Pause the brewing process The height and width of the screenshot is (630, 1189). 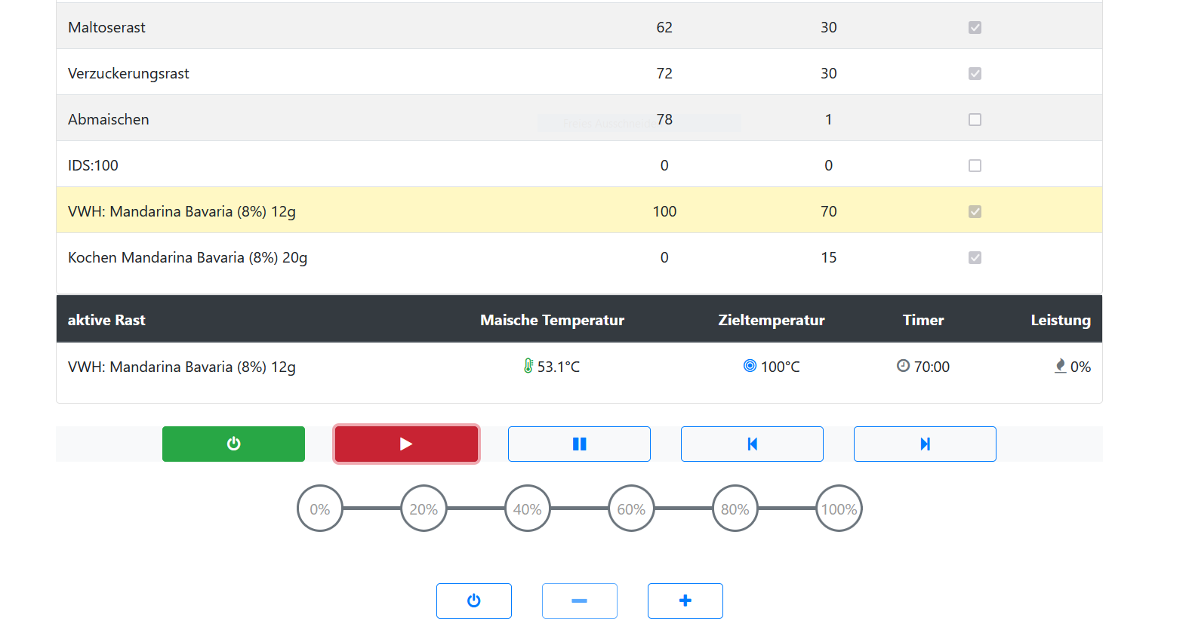click(579, 444)
